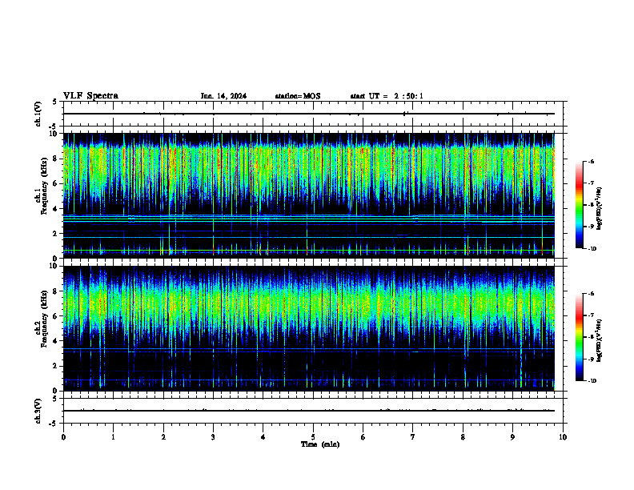Viewport: 634px width, 490px height.
Task: Click the '10' tick on the time axis
Action: (x=563, y=437)
